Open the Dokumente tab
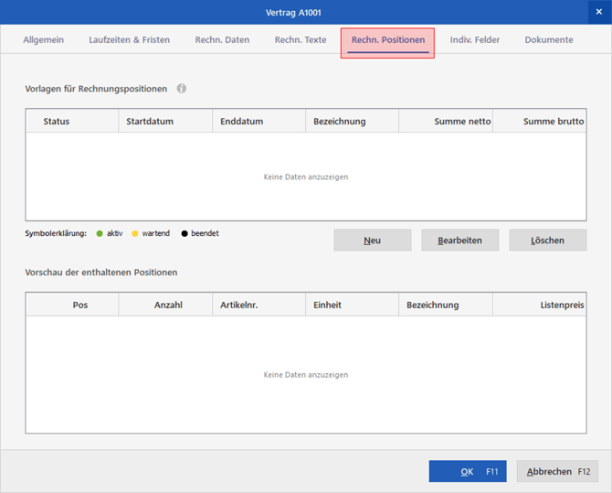The width and height of the screenshot is (612, 493). point(549,40)
